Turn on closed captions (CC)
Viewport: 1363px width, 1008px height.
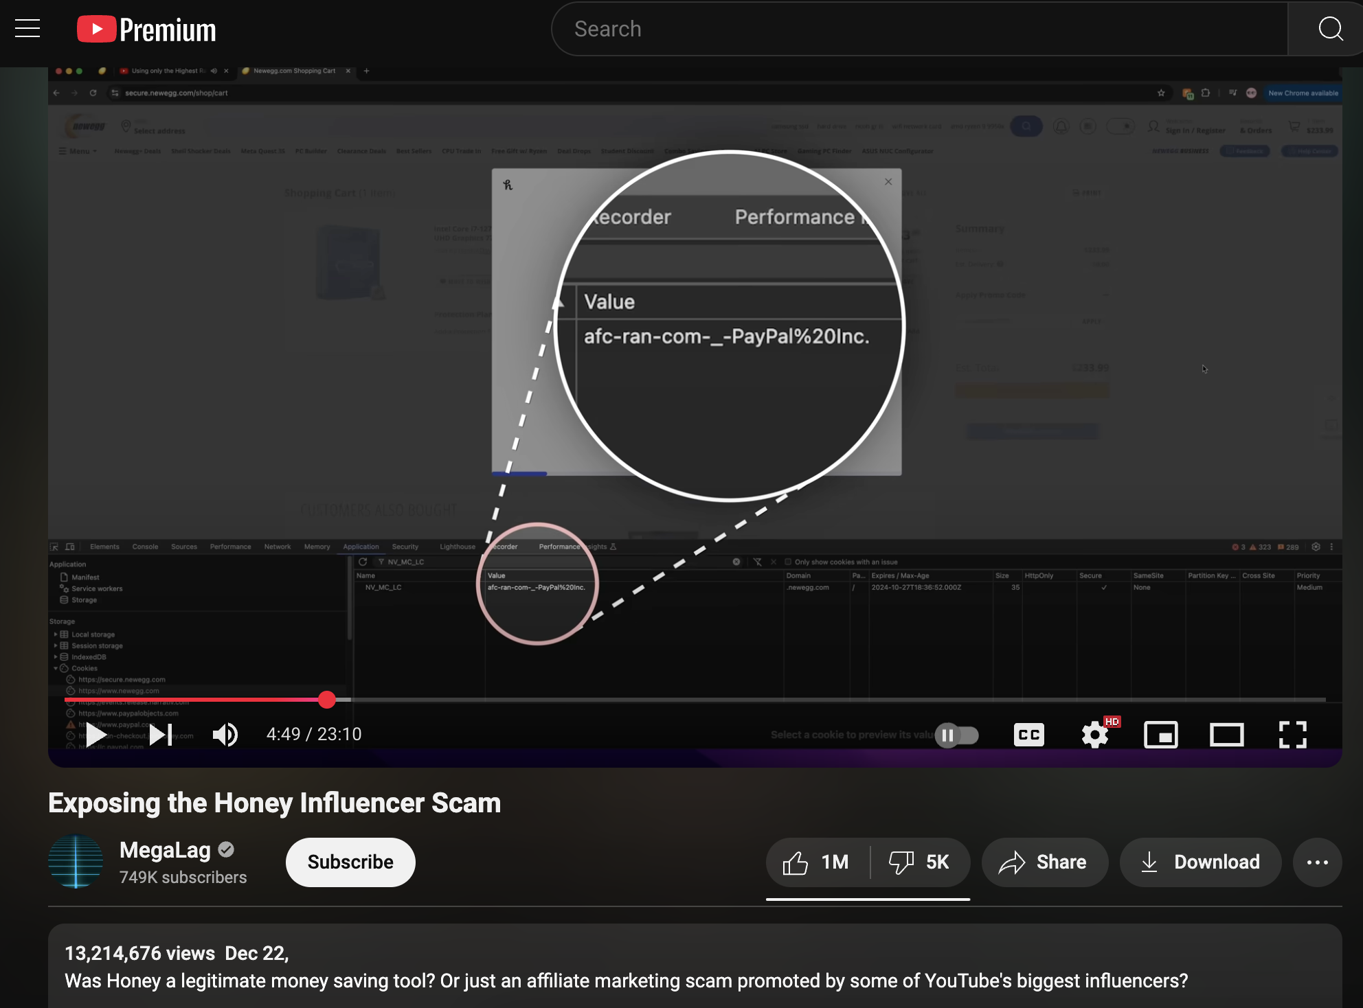pyautogui.click(x=1028, y=735)
